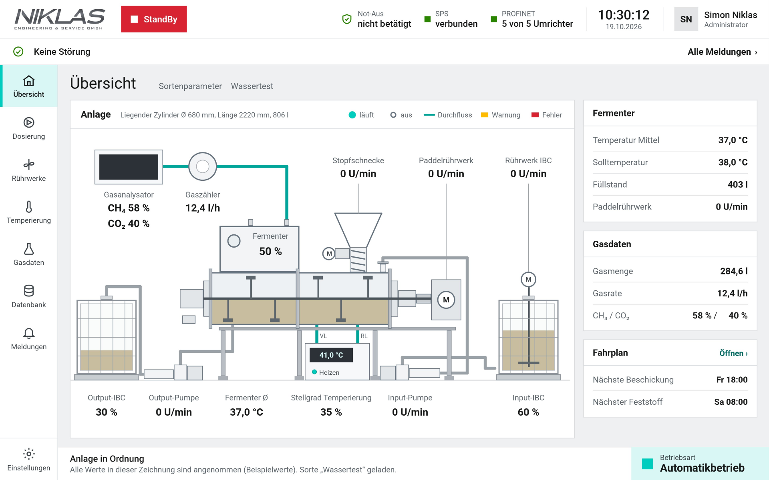The height and width of the screenshot is (480, 769).
Task: Click the läuft teal legend dot
Action: [352, 115]
